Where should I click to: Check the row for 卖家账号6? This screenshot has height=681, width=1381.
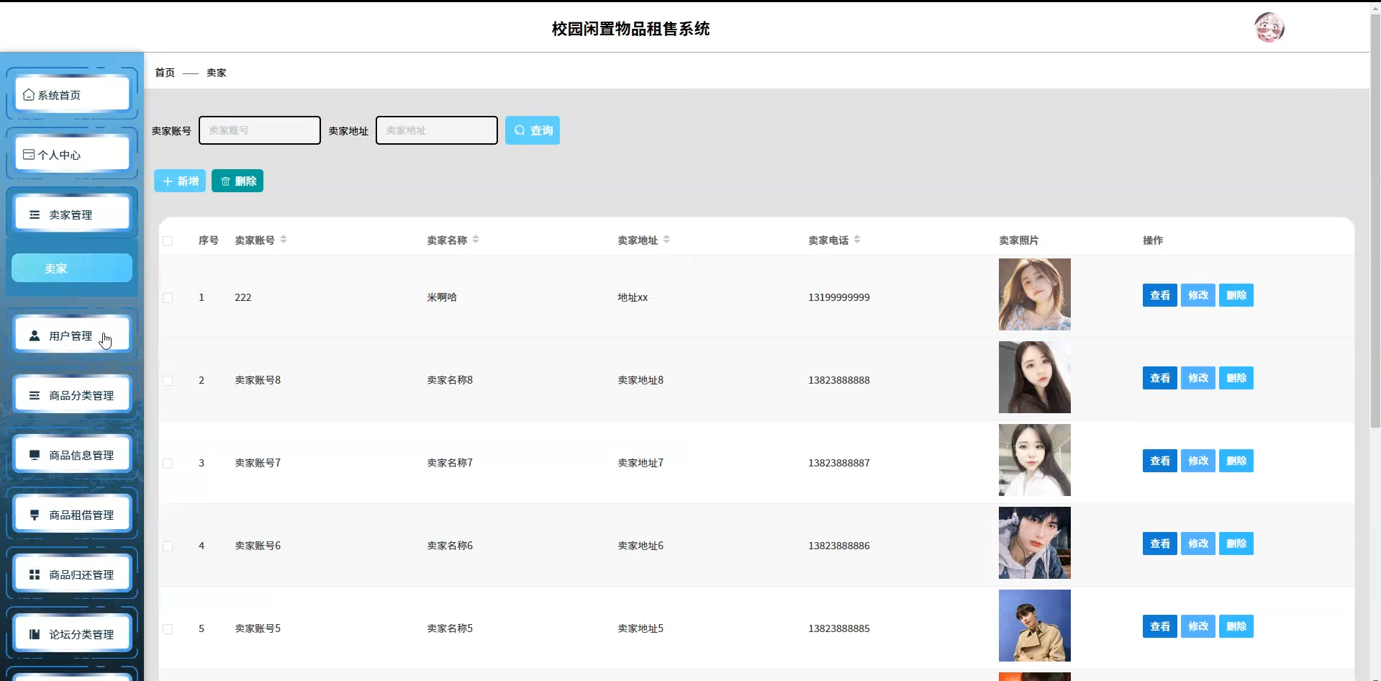(168, 546)
